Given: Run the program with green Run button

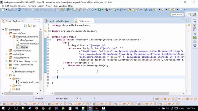Looking at the screenshot, I should pyautogui.click(x=99, y=10).
